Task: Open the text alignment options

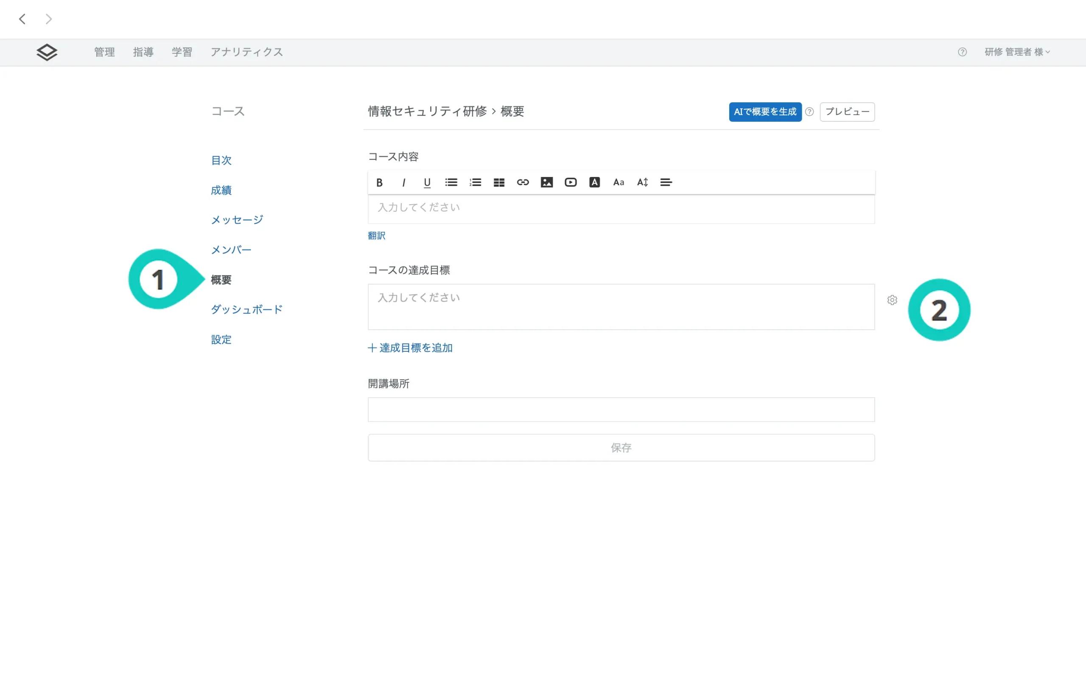Action: tap(666, 182)
